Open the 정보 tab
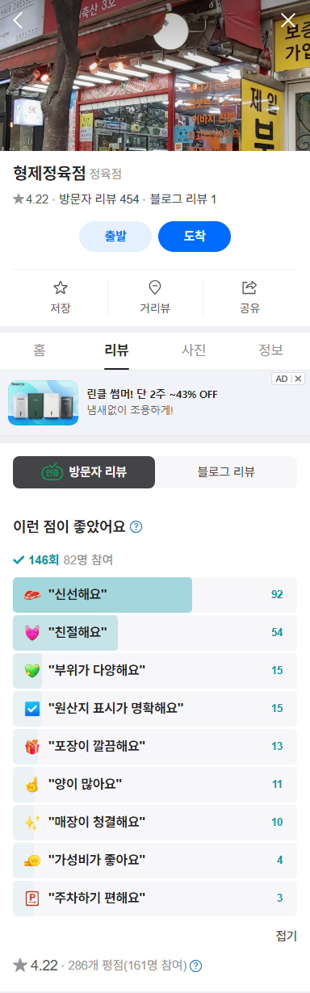This screenshot has height=993, width=310. pos(271,350)
